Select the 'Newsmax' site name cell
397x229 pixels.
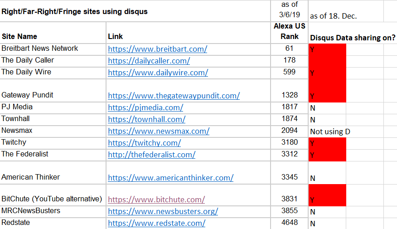point(53,132)
